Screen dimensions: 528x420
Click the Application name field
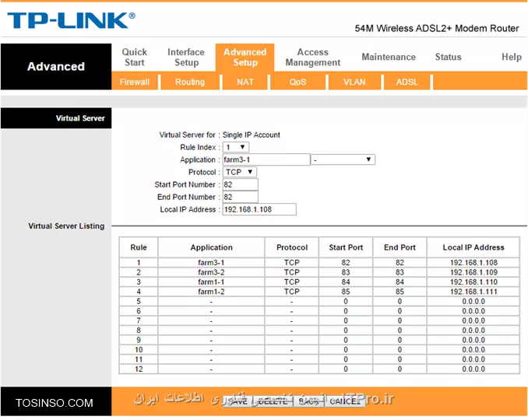[266, 159]
